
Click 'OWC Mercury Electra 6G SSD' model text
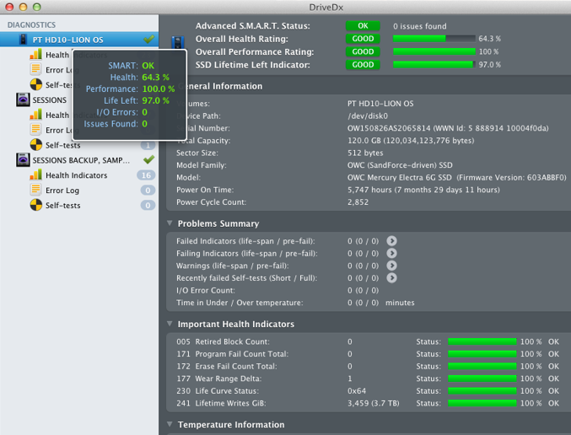[400, 178]
